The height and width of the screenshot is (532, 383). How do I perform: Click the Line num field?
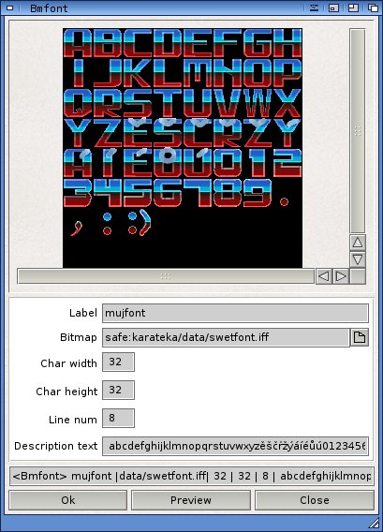click(118, 418)
